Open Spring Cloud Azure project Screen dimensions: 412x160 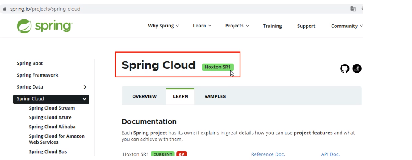(x=50, y=118)
